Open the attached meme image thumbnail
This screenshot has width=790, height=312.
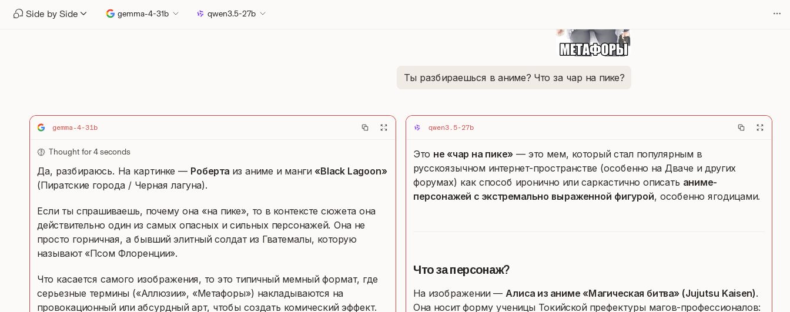coord(594,43)
